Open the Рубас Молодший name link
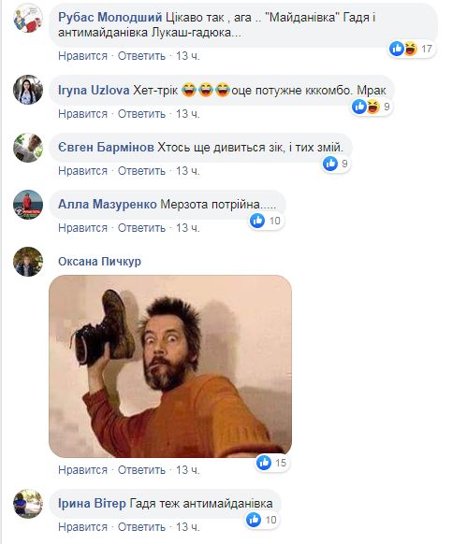The width and height of the screenshot is (452, 544). (x=110, y=18)
